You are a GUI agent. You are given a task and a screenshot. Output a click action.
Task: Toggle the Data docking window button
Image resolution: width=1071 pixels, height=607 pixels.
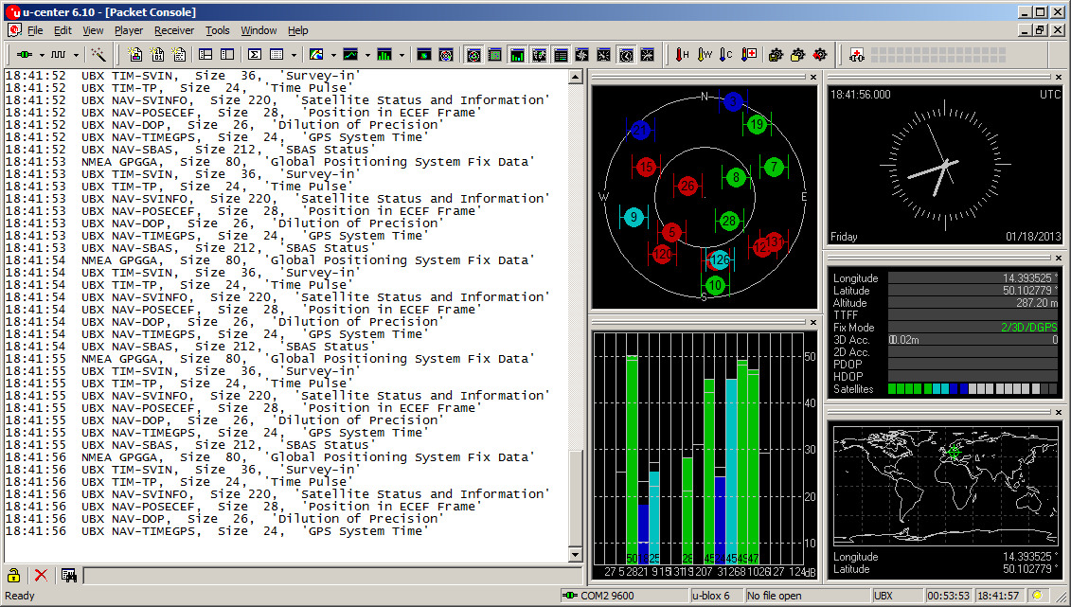pos(561,55)
